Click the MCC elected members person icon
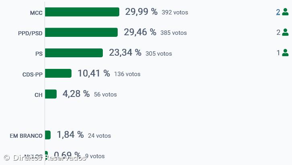Image resolution: width=292 pixels, height=165 pixels. point(285,12)
